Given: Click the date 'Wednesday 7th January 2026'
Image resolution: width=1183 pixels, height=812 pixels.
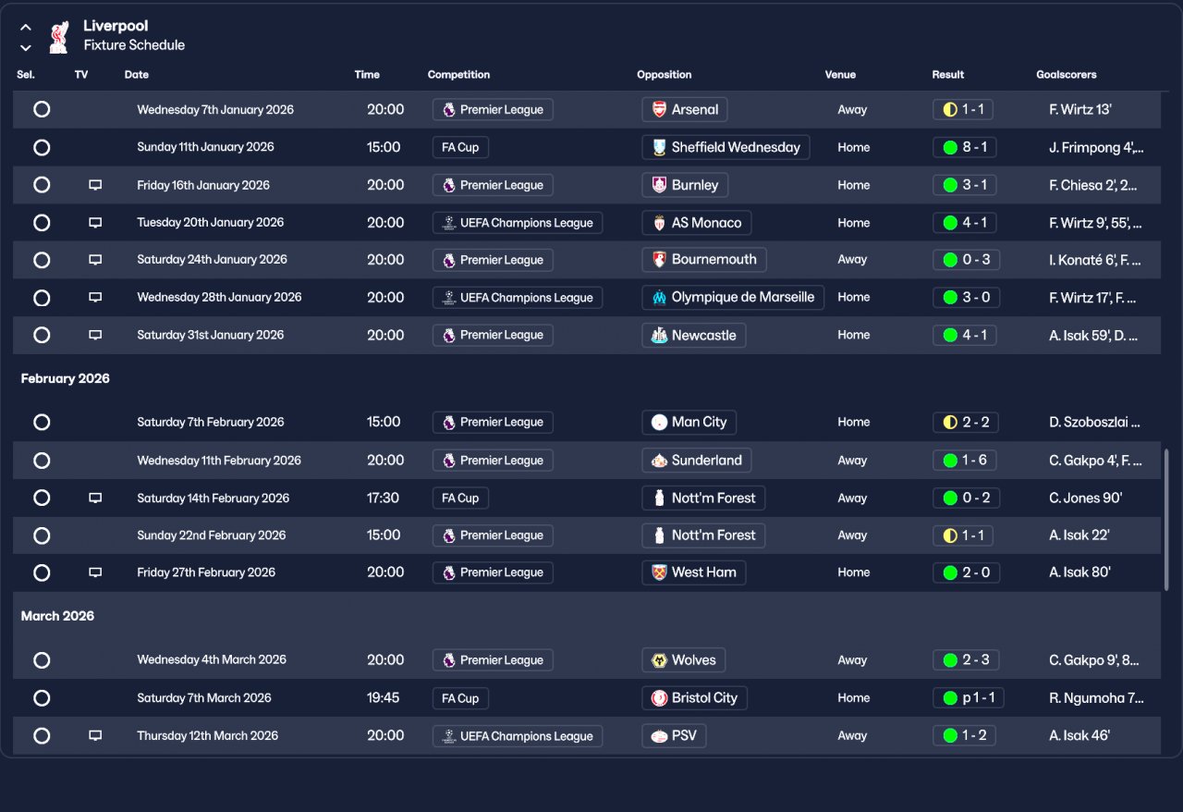Looking at the screenshot, I should click(x=215, y=110).
